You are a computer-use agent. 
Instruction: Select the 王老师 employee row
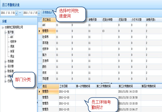tap(45, 61)
